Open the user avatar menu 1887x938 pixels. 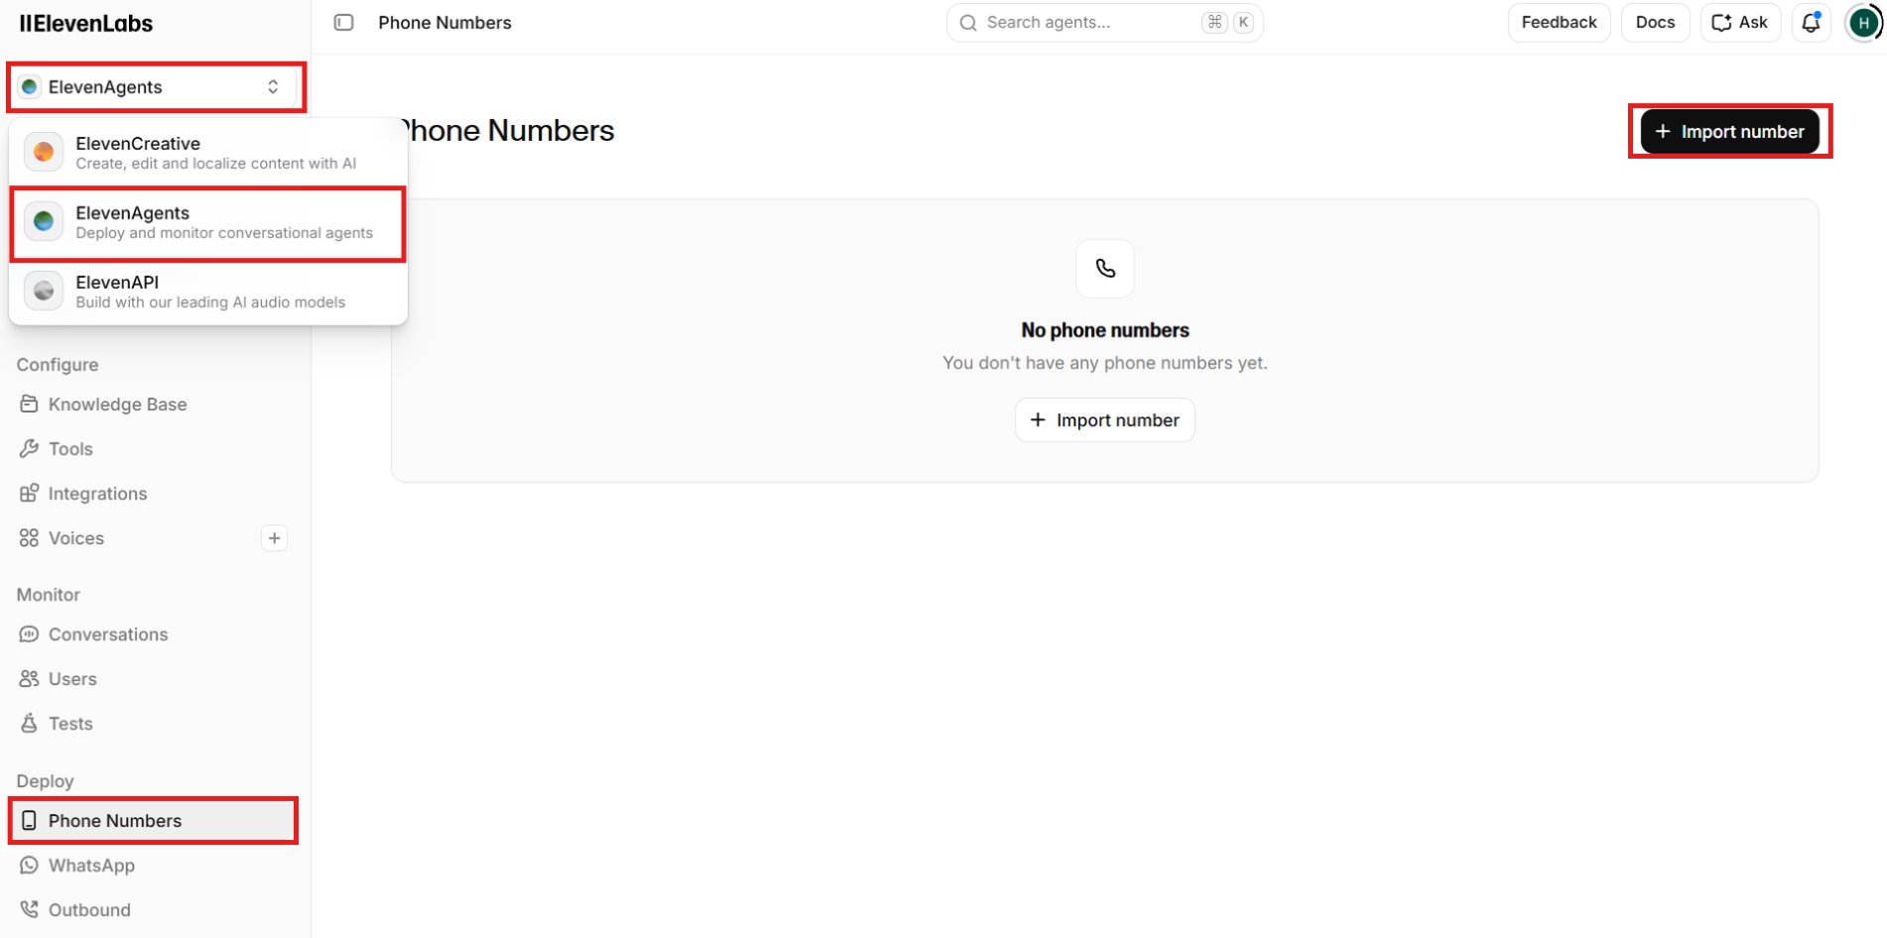pos(1863,23)
